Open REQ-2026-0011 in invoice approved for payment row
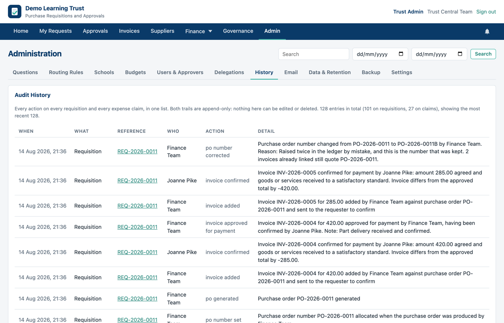 (x=137, y=227)
